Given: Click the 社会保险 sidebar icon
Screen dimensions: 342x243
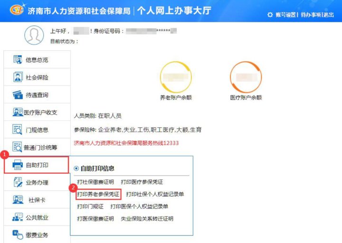Looking at the screenshot, I should coord(18,77).
